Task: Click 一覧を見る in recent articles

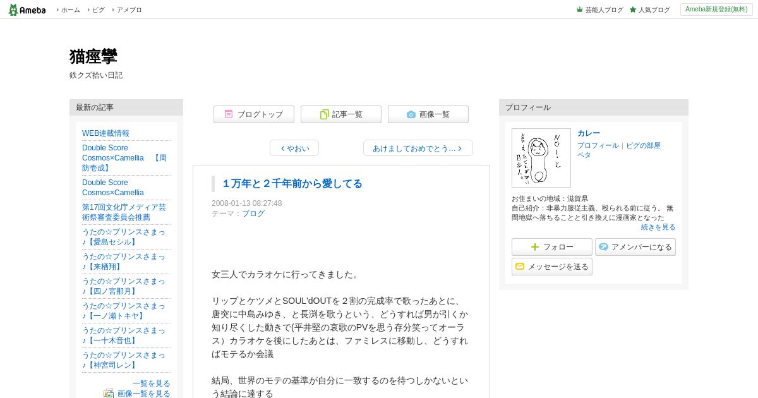Action: click(152, 383)
